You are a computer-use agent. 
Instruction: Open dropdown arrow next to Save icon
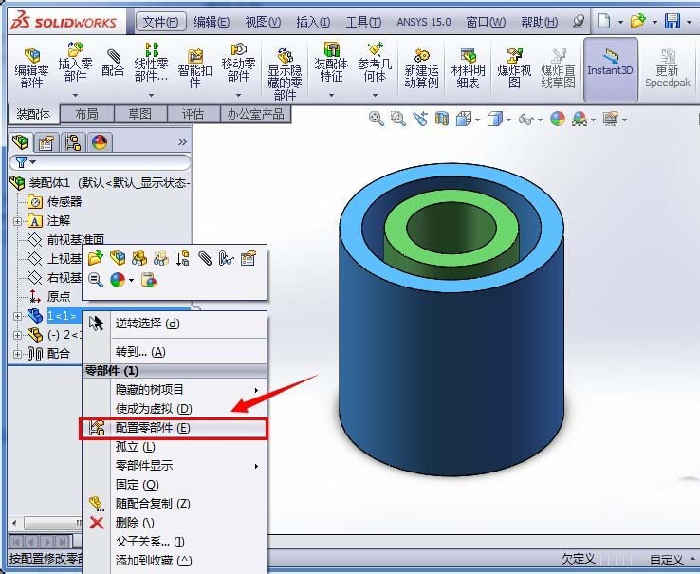[690, 22]
